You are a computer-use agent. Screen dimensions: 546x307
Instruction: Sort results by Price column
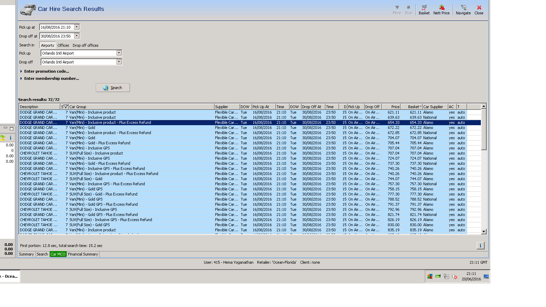coord(391,107)
